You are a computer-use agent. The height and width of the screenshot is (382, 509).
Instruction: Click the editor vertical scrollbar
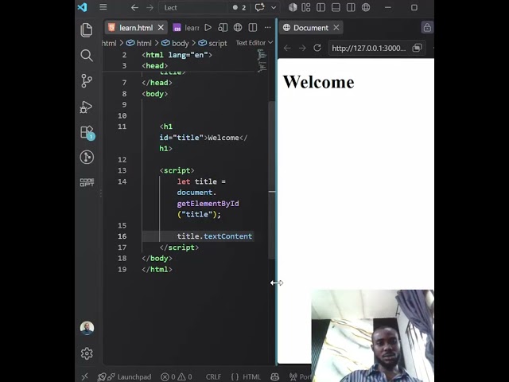[272, 180]
